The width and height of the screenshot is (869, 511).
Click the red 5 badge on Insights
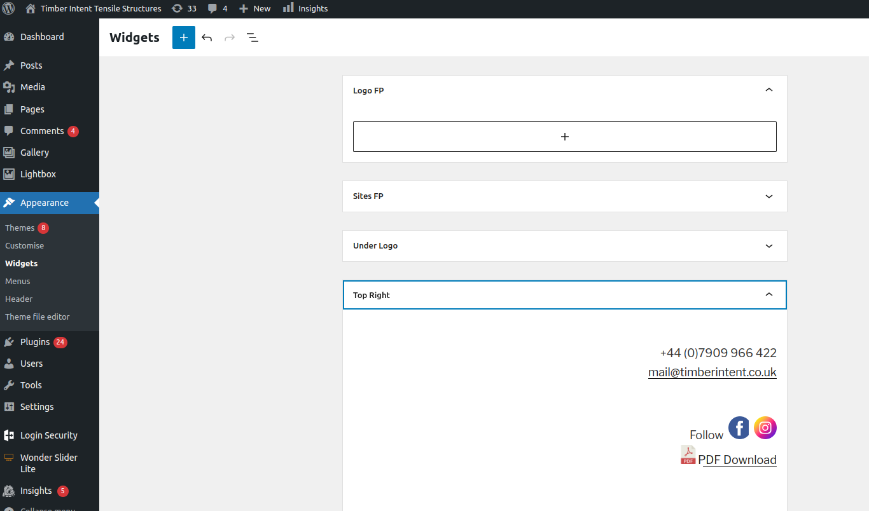coord(63,491)
